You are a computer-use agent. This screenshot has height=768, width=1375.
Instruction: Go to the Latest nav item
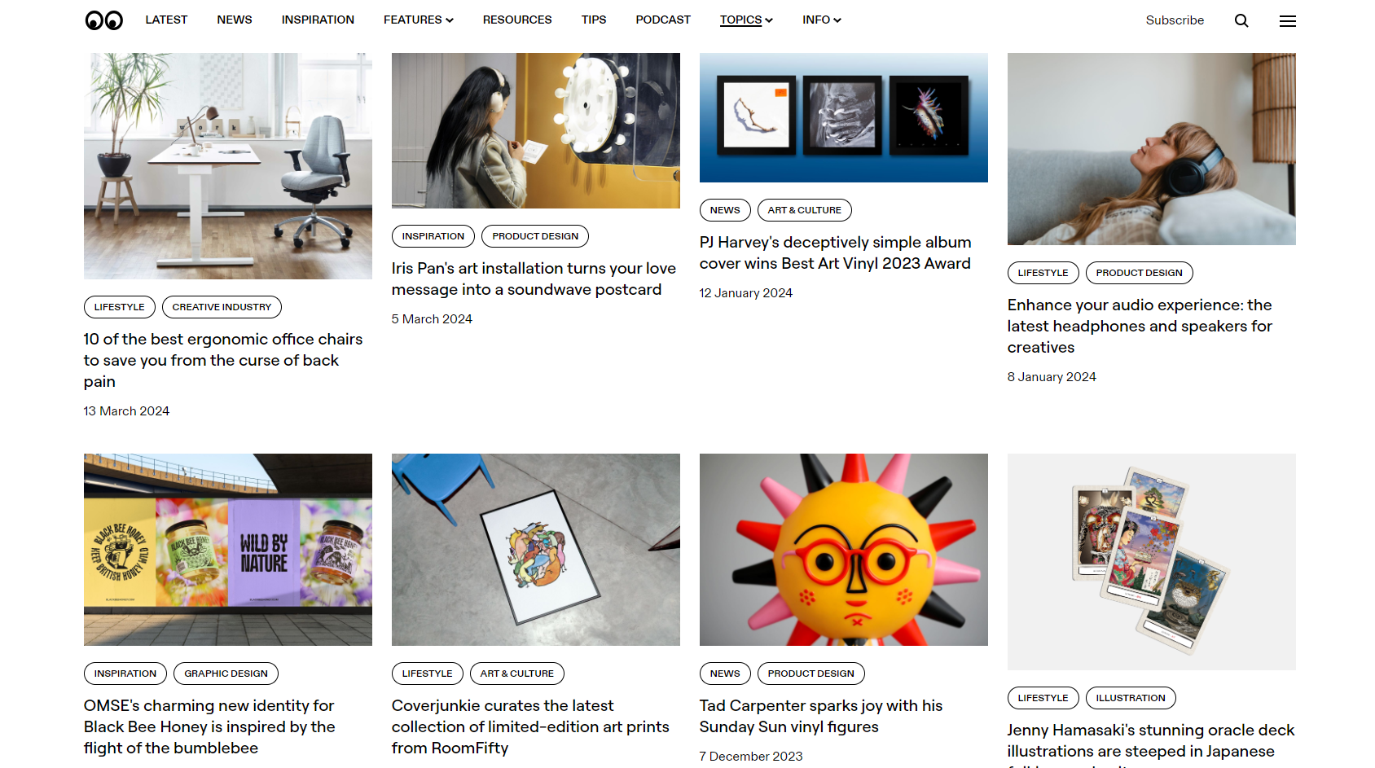pos(166,20)
